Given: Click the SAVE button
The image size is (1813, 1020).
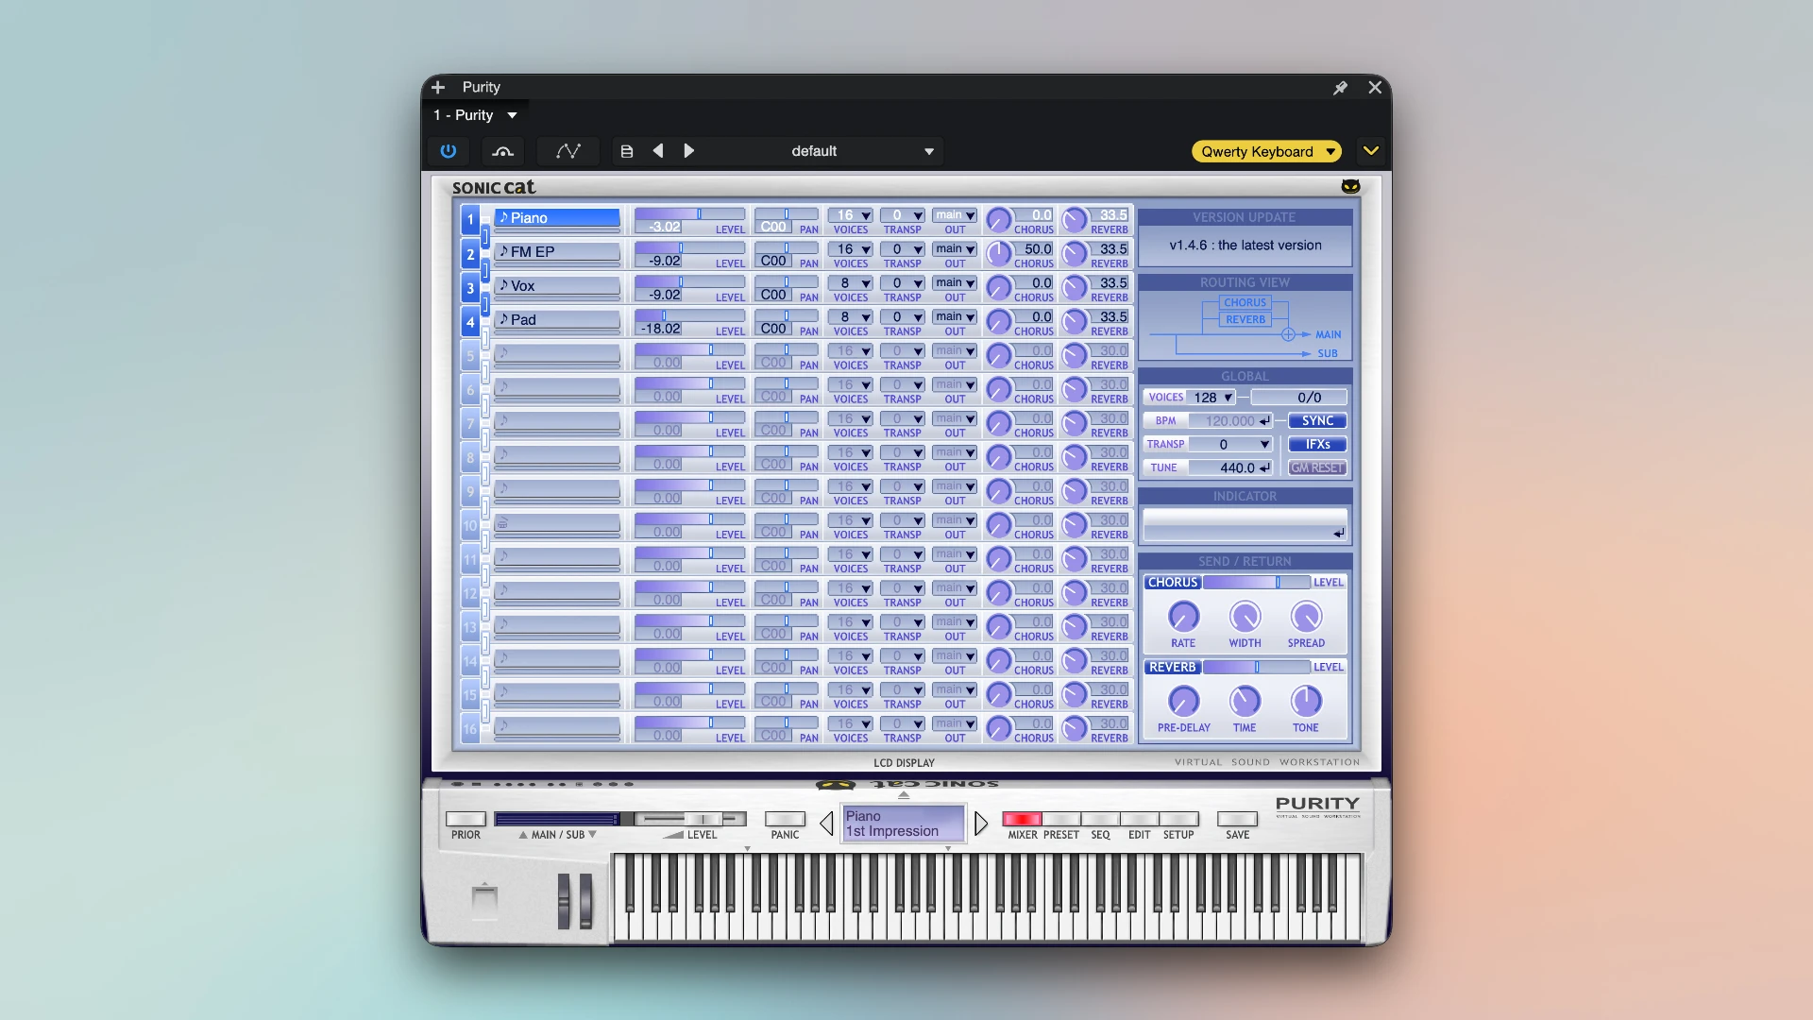Looking at the screenshot, I should click(x=1237, y=820).
